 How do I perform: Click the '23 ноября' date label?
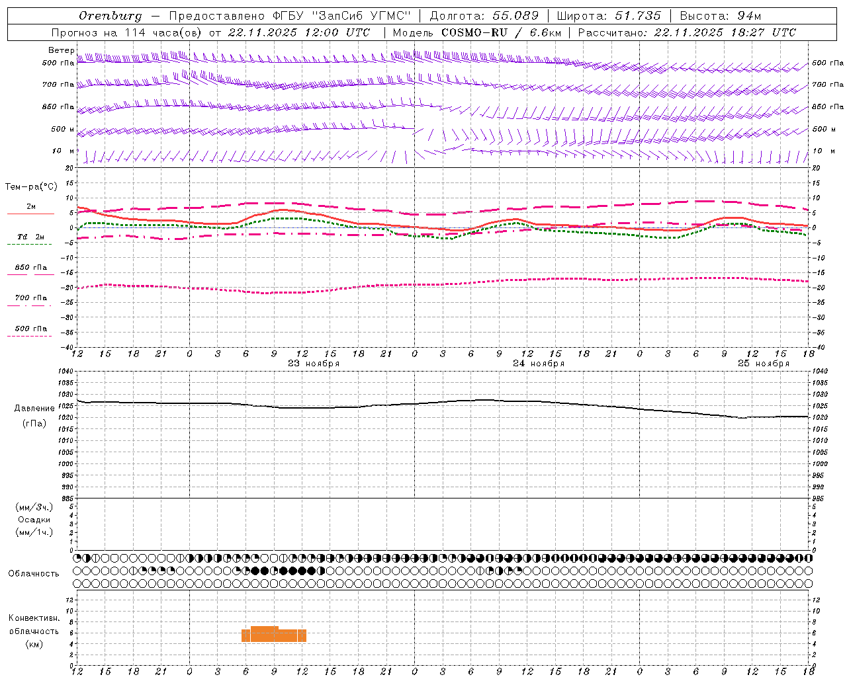coord(314,364)
